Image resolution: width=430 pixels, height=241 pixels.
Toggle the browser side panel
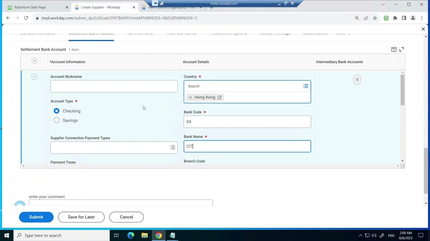[404, 18]
